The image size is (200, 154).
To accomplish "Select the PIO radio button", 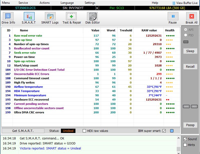I will pos(185,35).
